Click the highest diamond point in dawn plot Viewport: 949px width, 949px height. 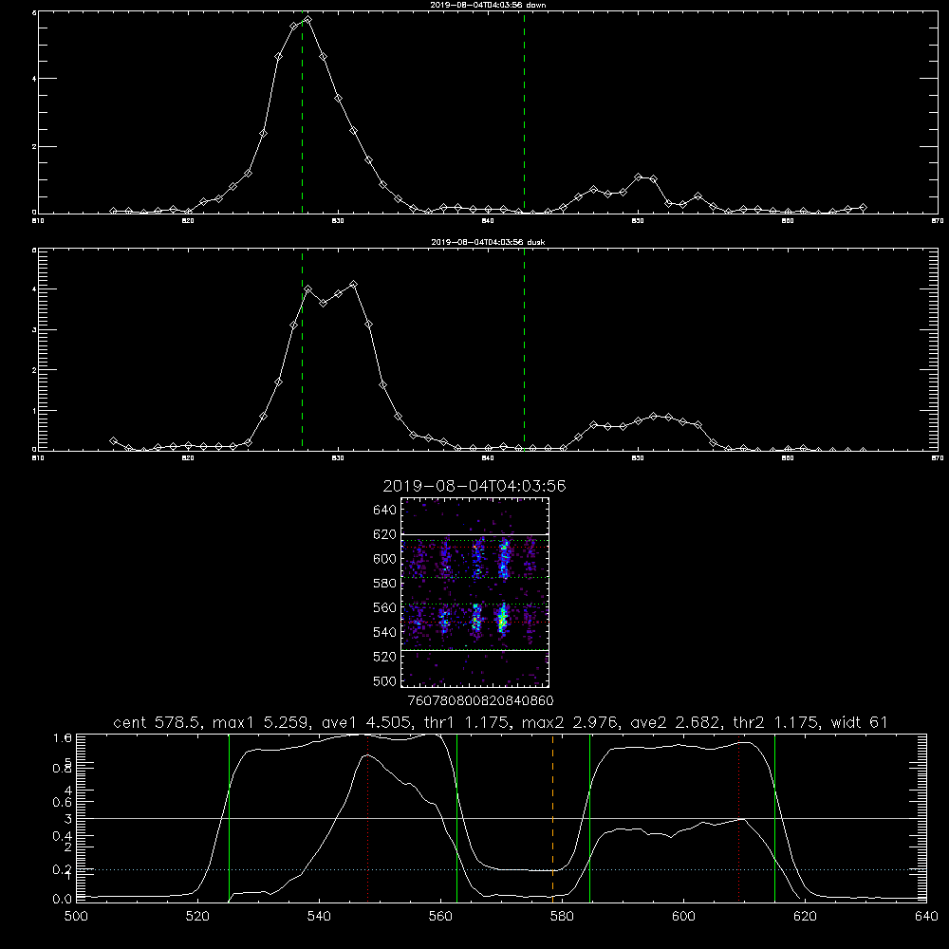click(x=308, y=19)
